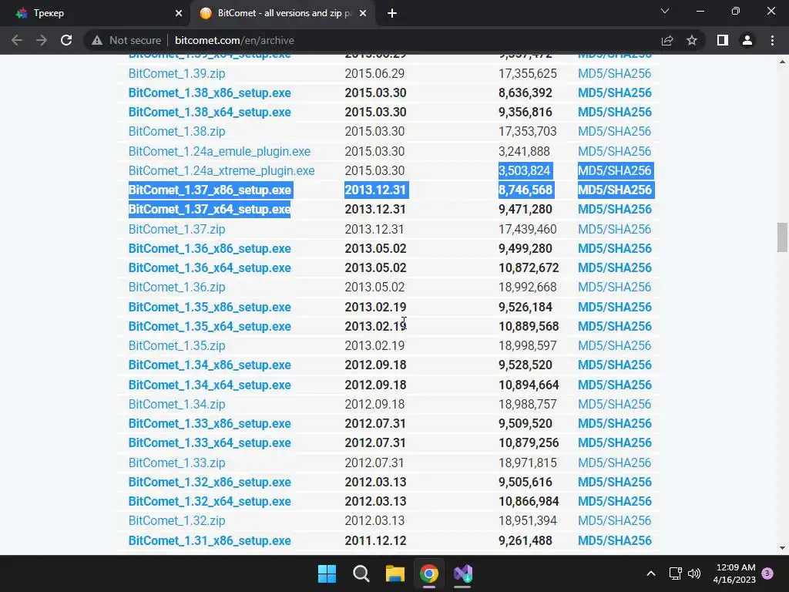Viewport: 789px width, 592px height.
Task: Download BitComet_1.34.zip
Action: click(176, 404)
